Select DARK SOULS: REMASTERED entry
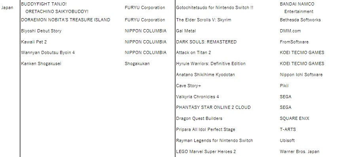Viewport: 343px width, 157px height. click(x=206, y=42)
